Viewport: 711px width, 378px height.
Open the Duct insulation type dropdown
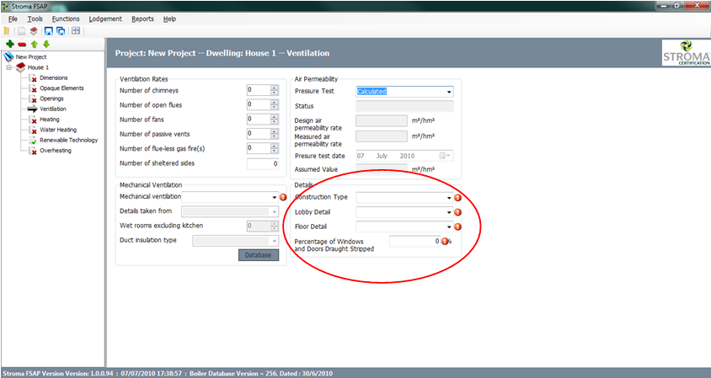point(275,241)
